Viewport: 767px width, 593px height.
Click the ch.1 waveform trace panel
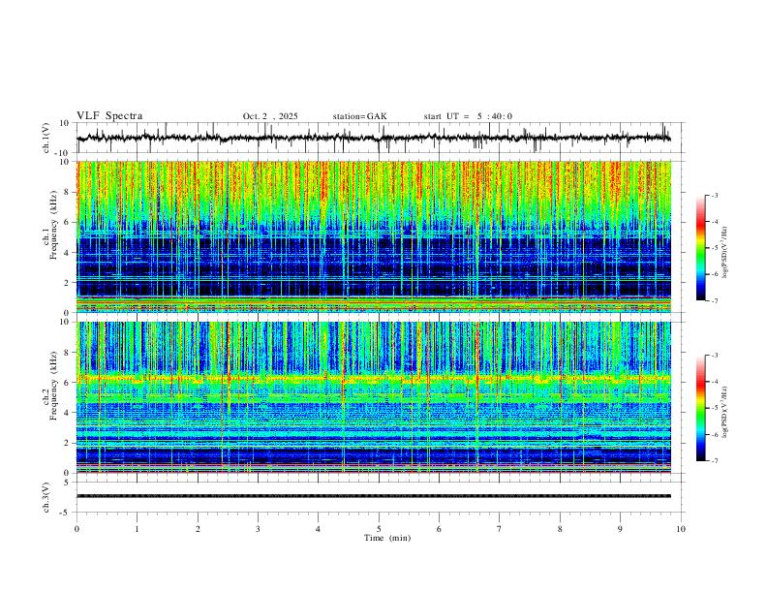point(374,138)
